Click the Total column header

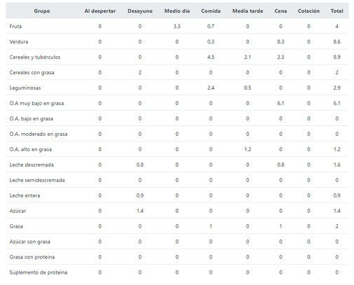pos(337,11)
